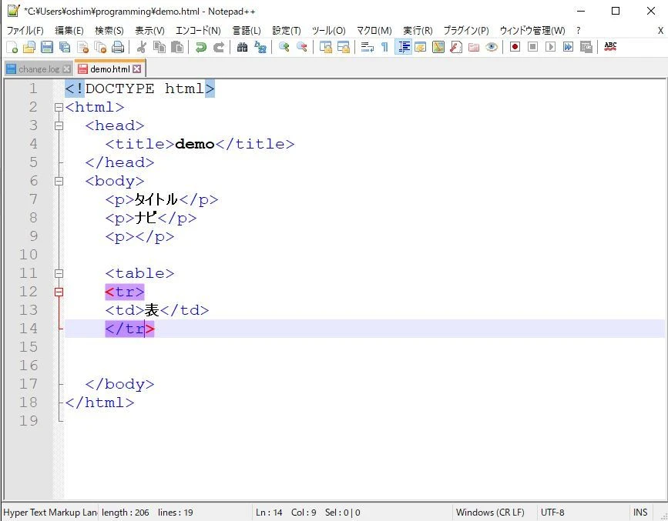Collapse the html block at line 2
The width and height of the screenshot is (668, 521).
59,107
